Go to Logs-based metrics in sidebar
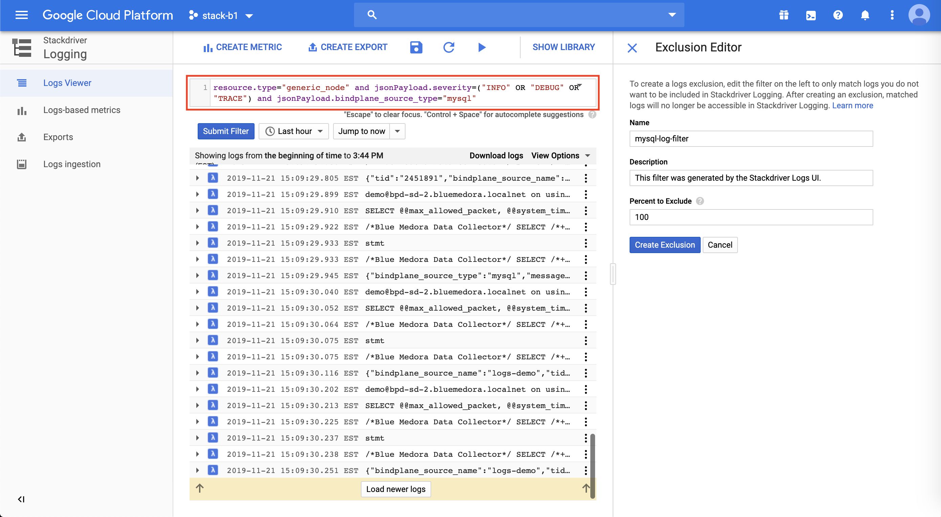This screenshot has height=517, width=941. pos(82,110)
